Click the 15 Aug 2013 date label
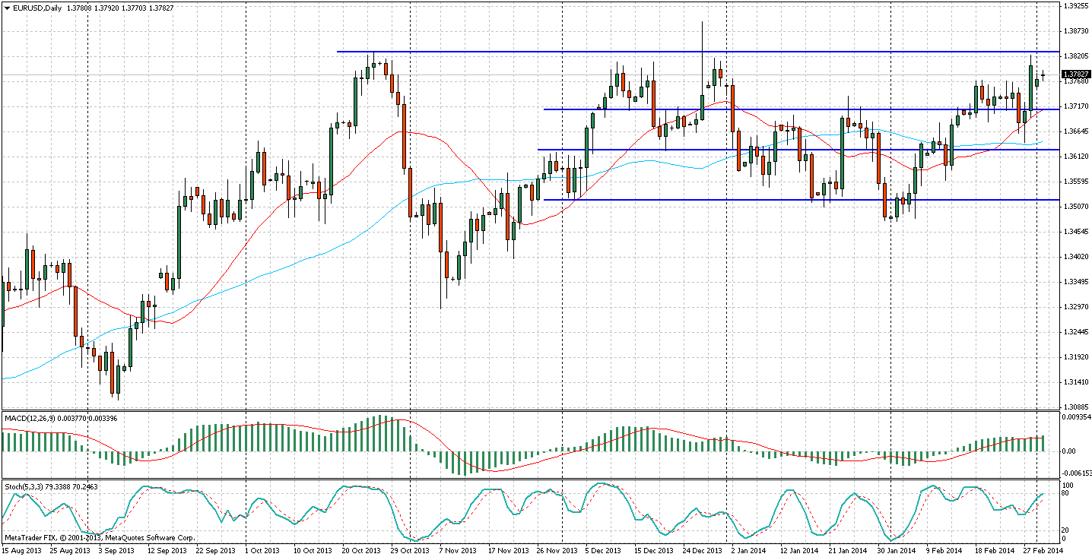1092x557 pixels. [23, 550]
